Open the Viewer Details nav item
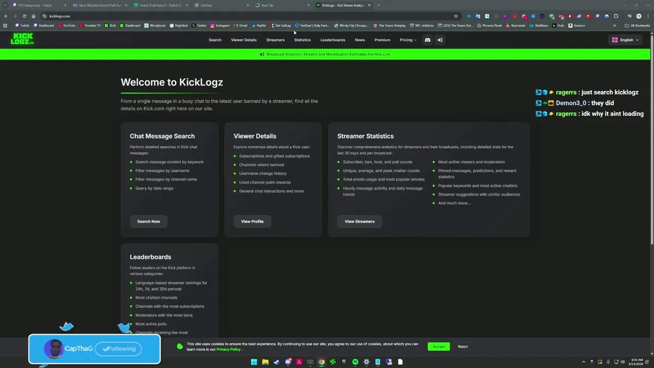Viewport: 654px width, 368px height. [x=244, y=40]
